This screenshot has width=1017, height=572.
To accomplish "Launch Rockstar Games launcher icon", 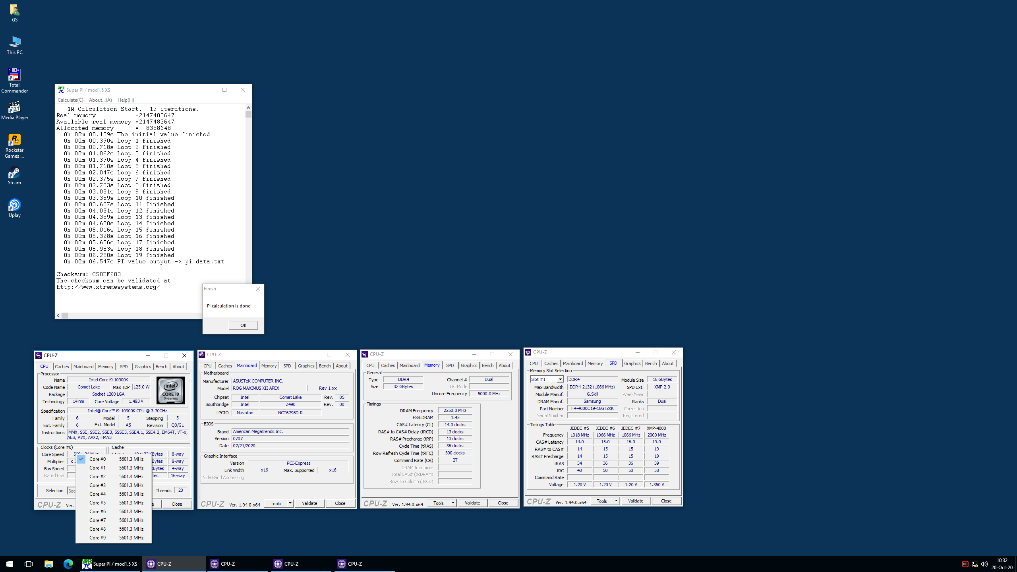I will pyautogui.click(x=14, y=146).
